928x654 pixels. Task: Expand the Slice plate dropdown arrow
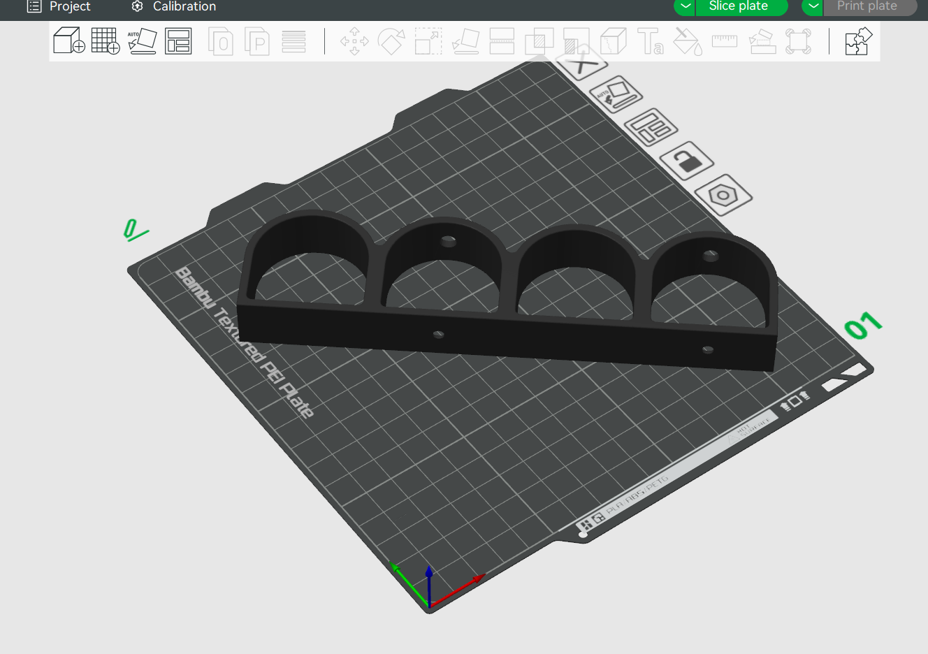tap(686, 6)
